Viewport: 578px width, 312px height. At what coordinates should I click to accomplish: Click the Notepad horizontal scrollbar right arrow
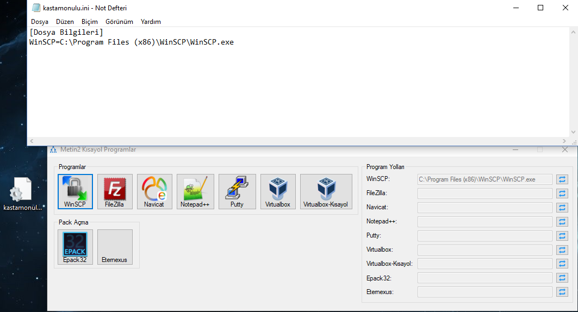point(564,141)
